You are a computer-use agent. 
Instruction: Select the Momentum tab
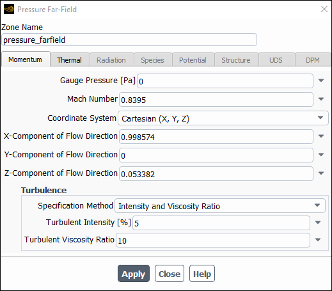pos(25,59)
